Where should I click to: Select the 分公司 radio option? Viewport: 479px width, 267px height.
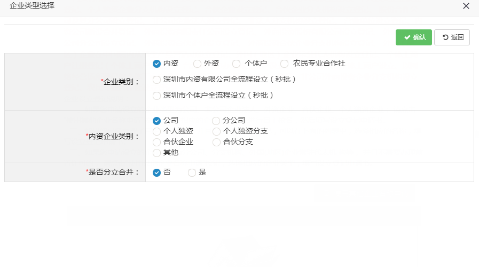coord(216,121)
